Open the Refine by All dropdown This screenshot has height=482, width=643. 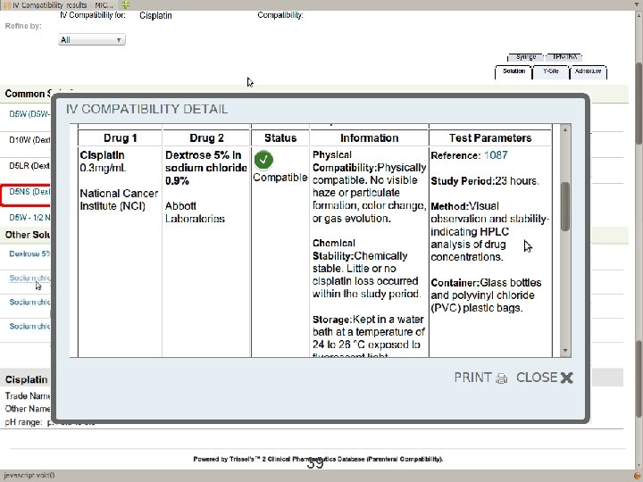tap(92, 40)
